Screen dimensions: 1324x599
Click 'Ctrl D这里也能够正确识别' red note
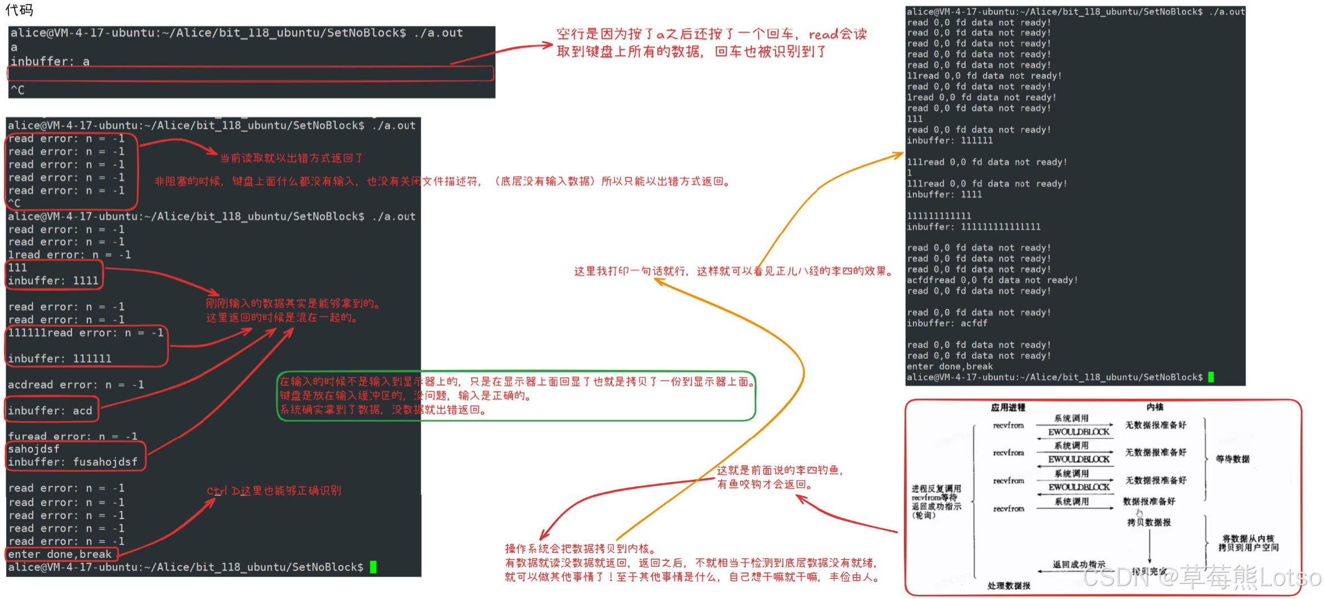274,490
